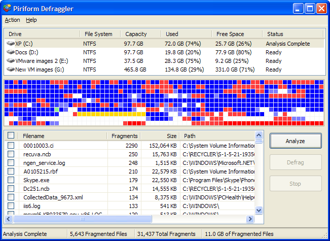Click the XP (C:) drive icon
Viewport: 330px width, 241px height.
(x=10, y=44)
